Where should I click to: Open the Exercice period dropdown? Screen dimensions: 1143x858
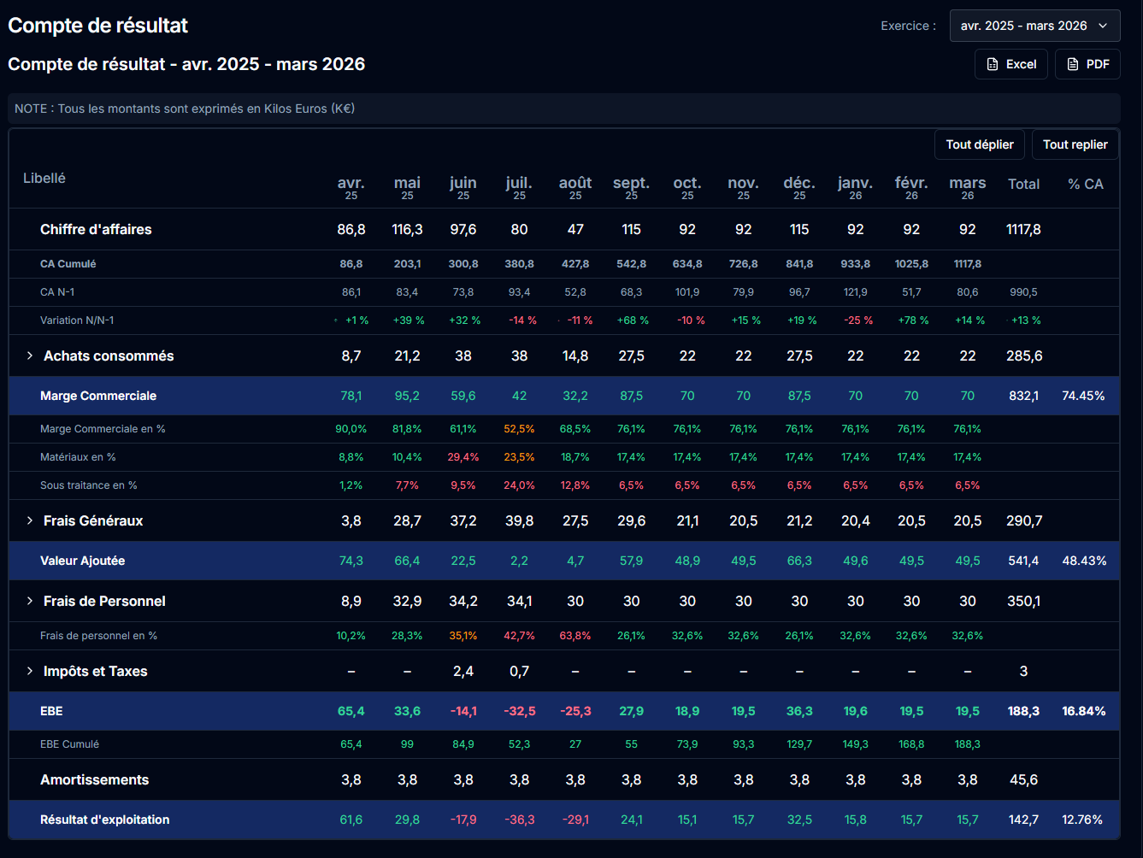click(x=1034, y=26)
